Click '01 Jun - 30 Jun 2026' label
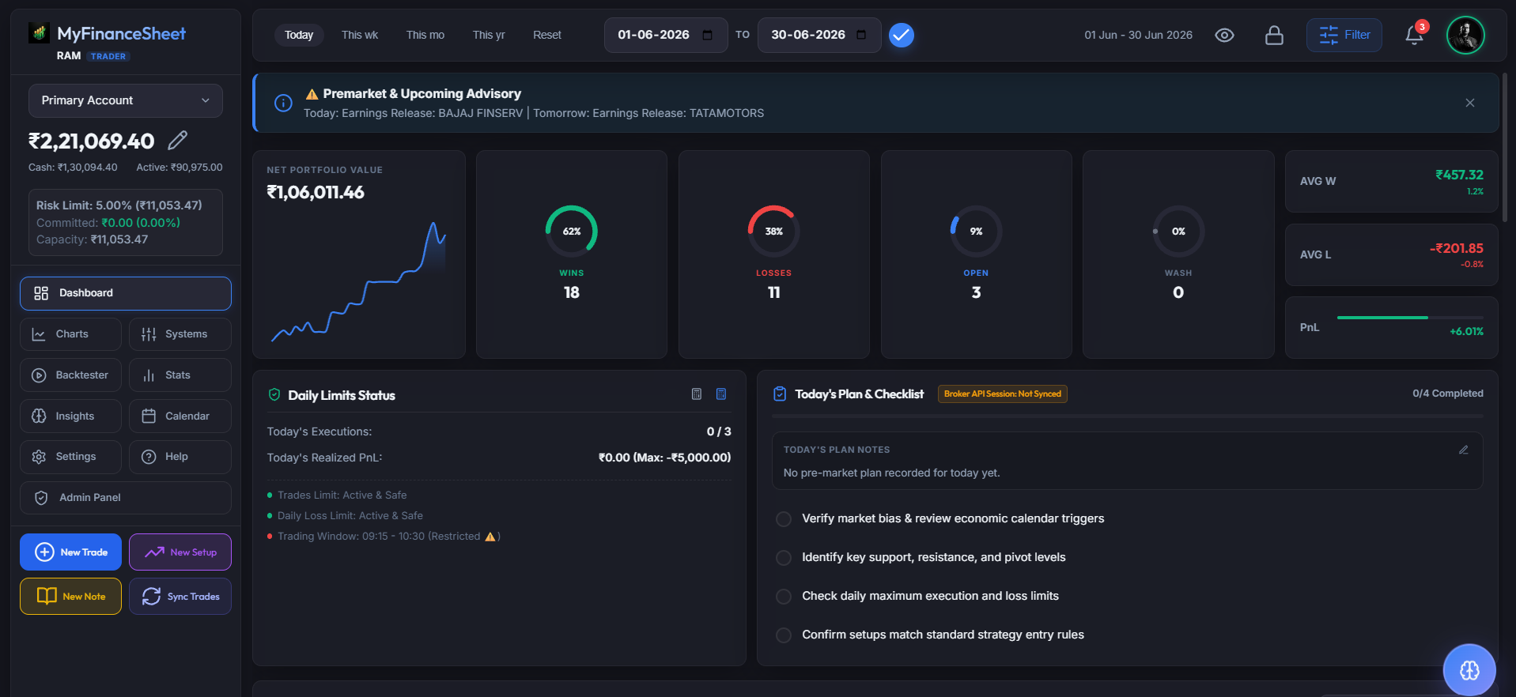1516x697 pixels. [x=1138, y=35]
